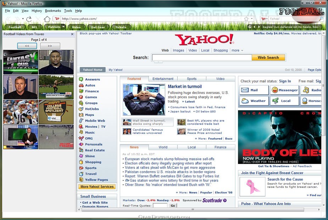Click the Go button for quotes
The height and width of the screenshot is (220, 328).
(173, 205)
